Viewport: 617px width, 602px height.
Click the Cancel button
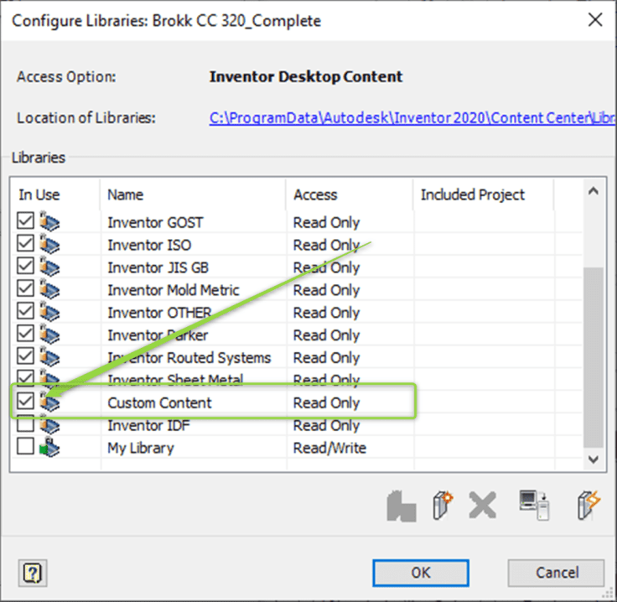[556, 573]
